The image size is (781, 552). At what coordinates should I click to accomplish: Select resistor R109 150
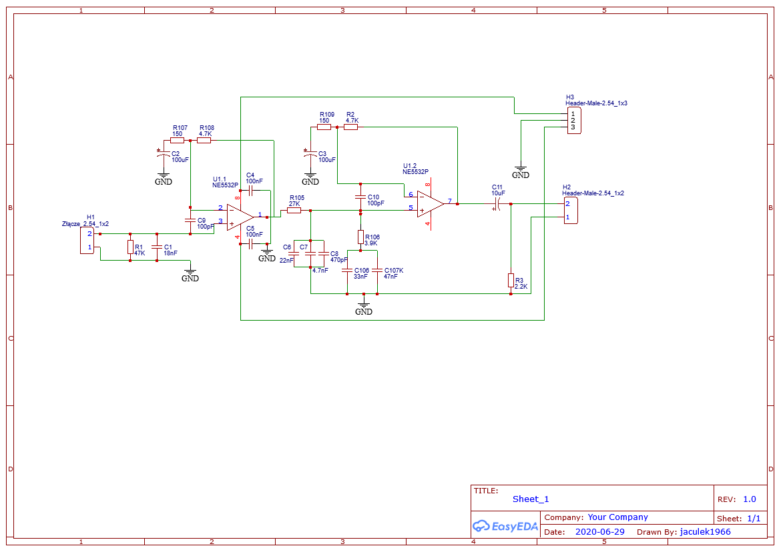point(324,127)
